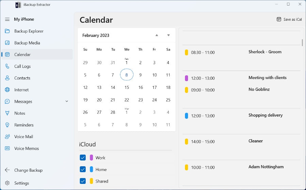Image resolution: width=306 pixels, height=190 pixels.
Task: Click the Voice Mail icon
Action: pos(7,137)
